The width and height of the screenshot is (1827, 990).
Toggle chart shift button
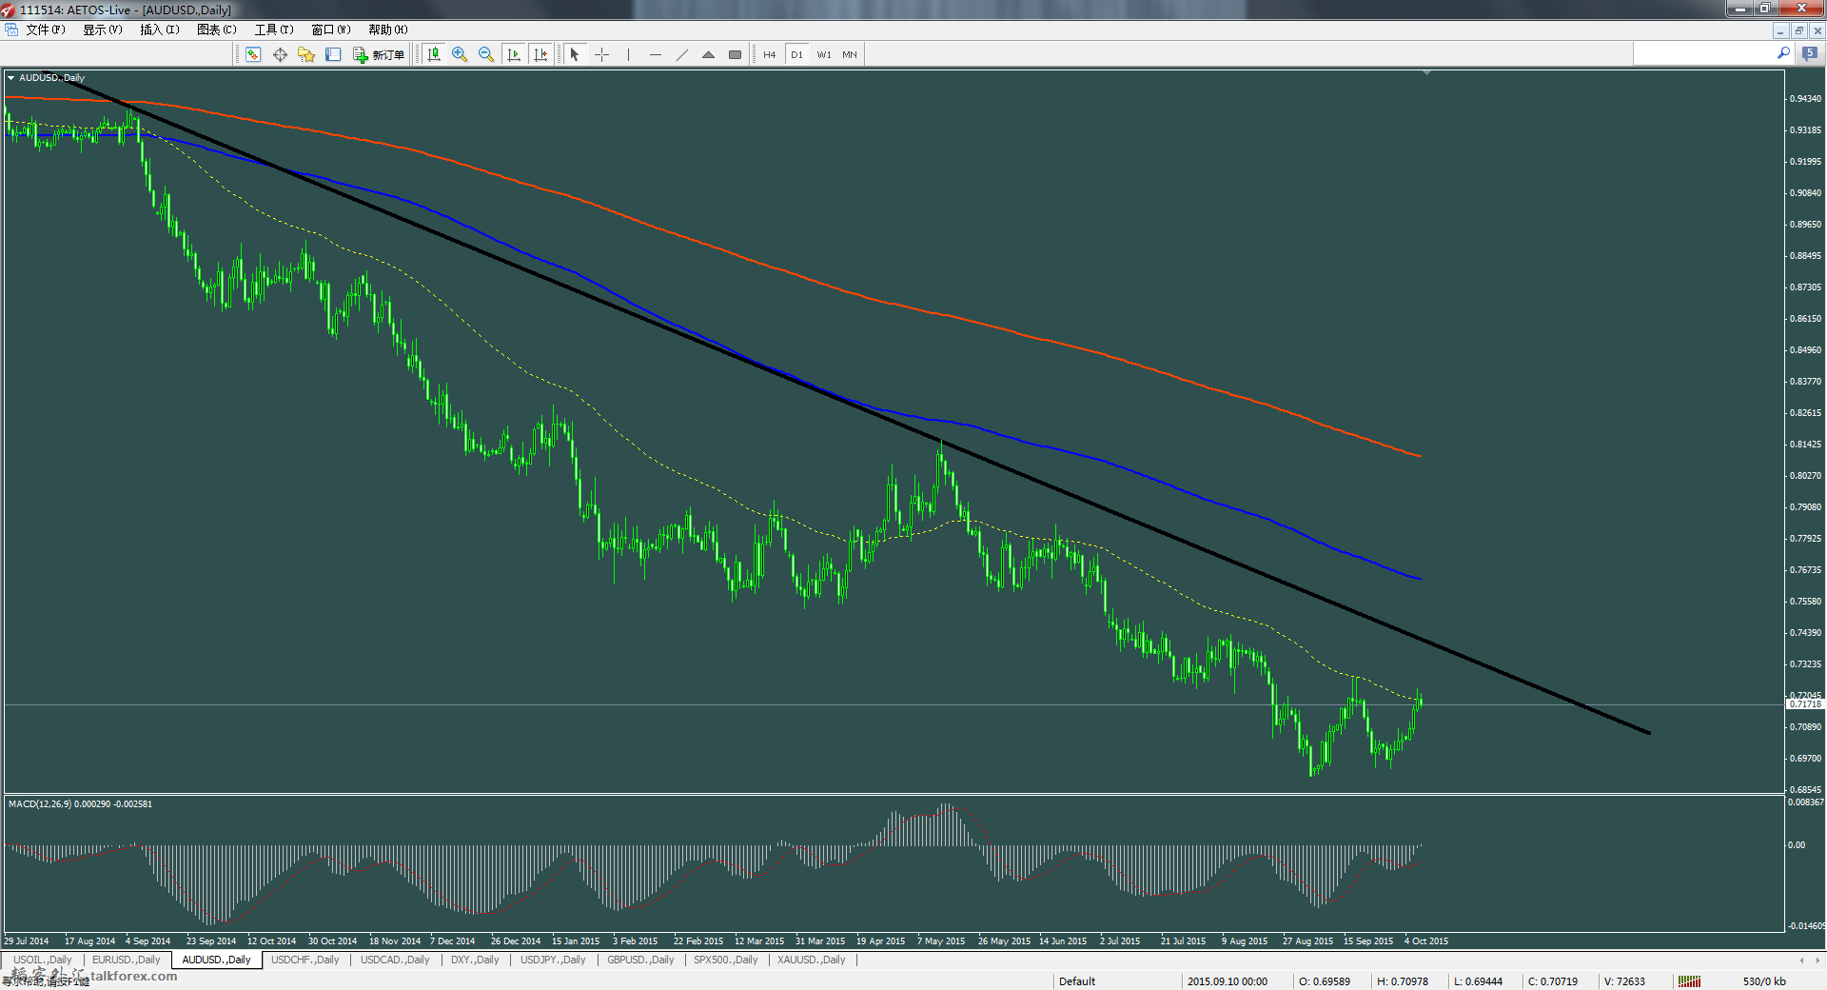click(540, 54)
